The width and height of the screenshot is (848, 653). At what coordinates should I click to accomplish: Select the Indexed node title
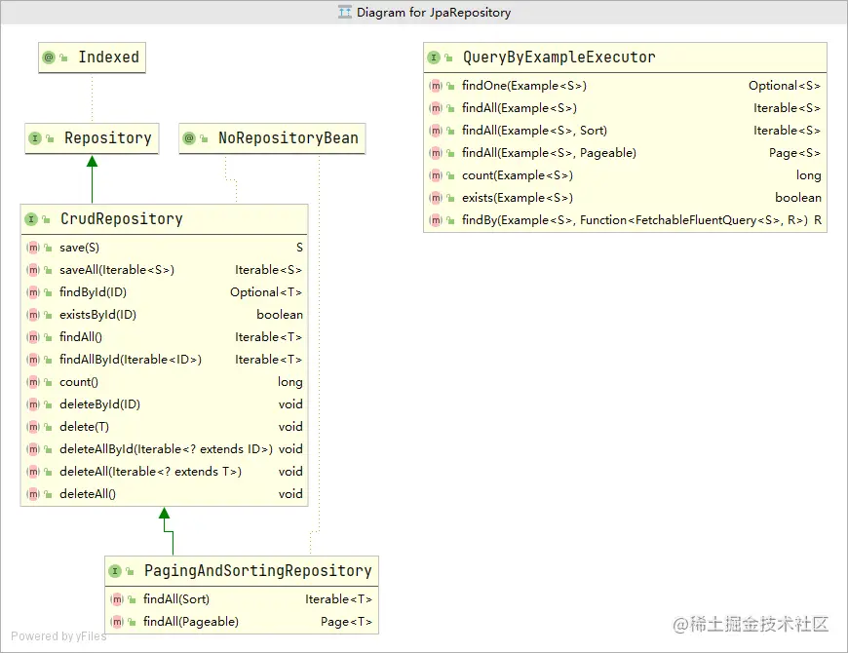(x=109, y=58)
